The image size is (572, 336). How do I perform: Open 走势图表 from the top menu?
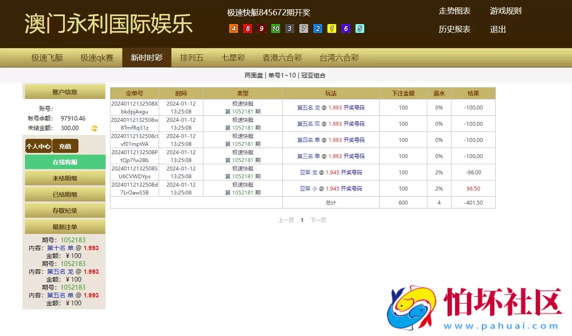tap(455, 11)
